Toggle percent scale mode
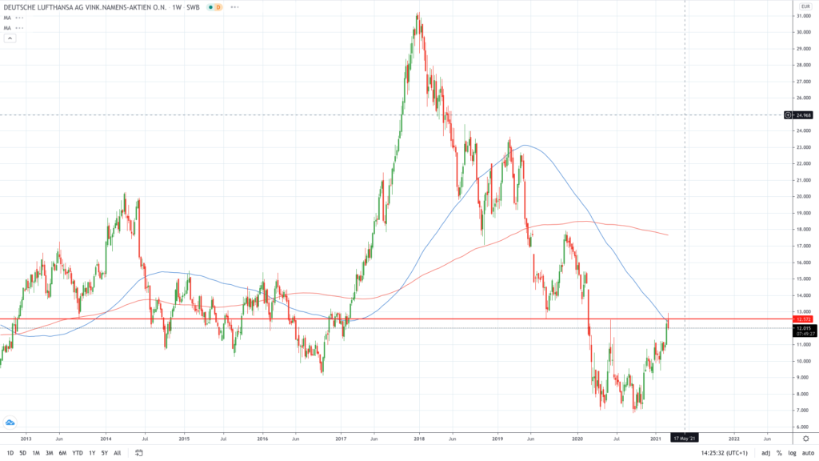This screenshot has width=819, height=461. click(x=778, y=452)
